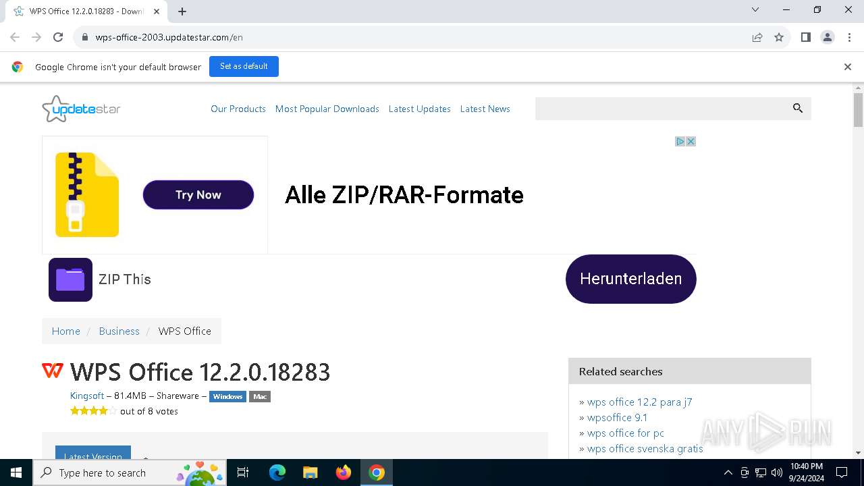Viewport: 864px width, 486px height.
Task: Open the Kingsoft publisher link
Action: [x=87, y=396]
